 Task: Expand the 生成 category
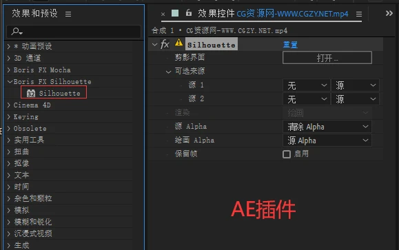coord(9,245)
